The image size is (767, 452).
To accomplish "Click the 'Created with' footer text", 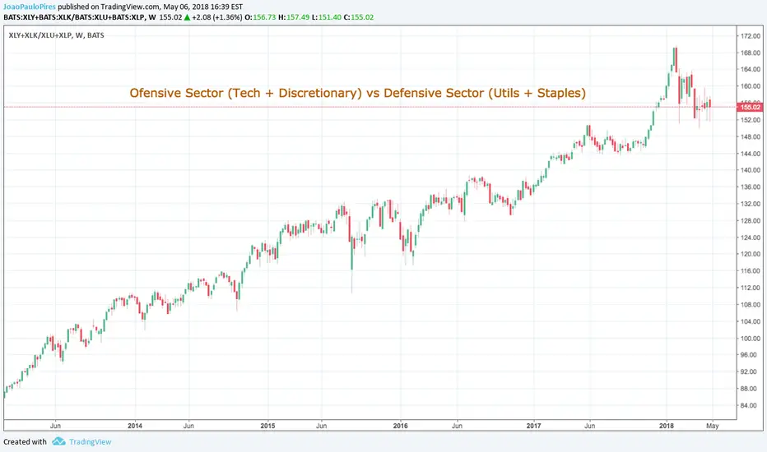I will (x=25, y=442).
